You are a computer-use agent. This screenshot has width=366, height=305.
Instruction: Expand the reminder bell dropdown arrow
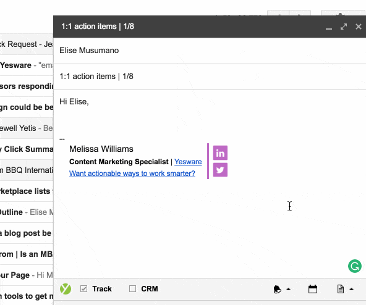pos(289,289)
